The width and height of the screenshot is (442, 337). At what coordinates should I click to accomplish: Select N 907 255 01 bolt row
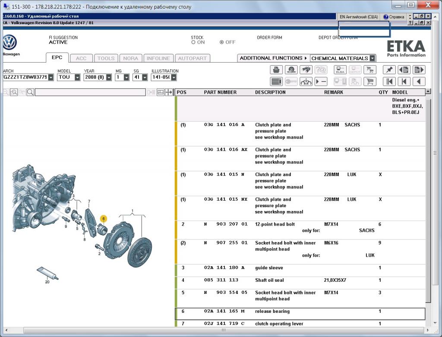click(x=300, y=252)
